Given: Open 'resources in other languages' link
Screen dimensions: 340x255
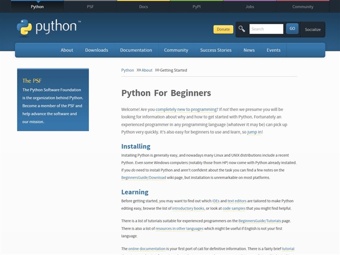Looking at the screenshot, I should pos(180,228).
